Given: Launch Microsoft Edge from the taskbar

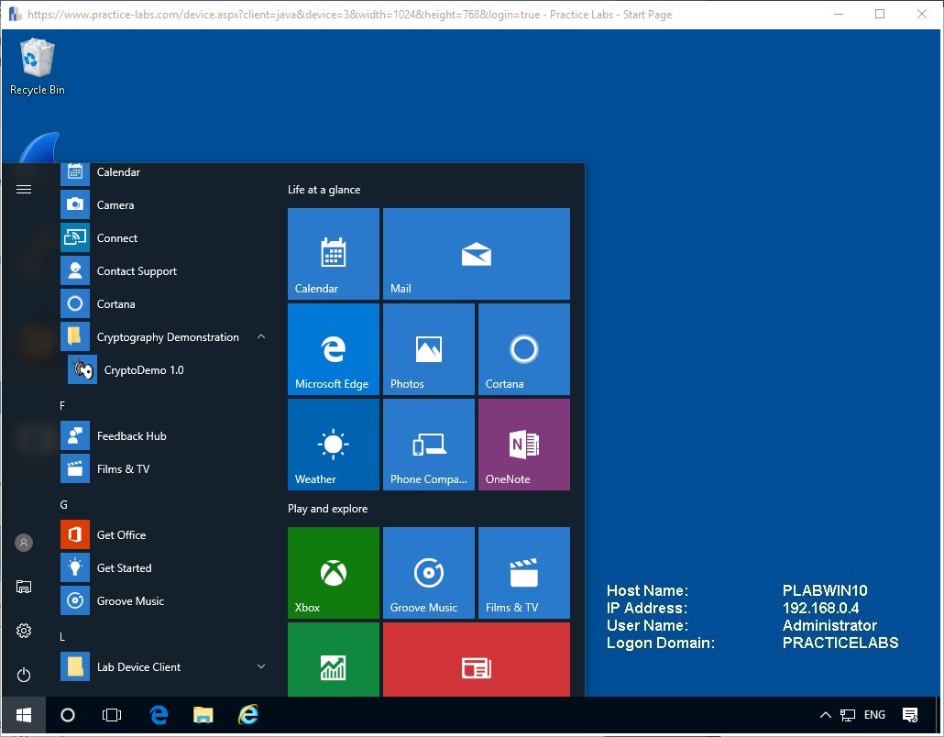Looking at the screenshot, I should point(158,715).
